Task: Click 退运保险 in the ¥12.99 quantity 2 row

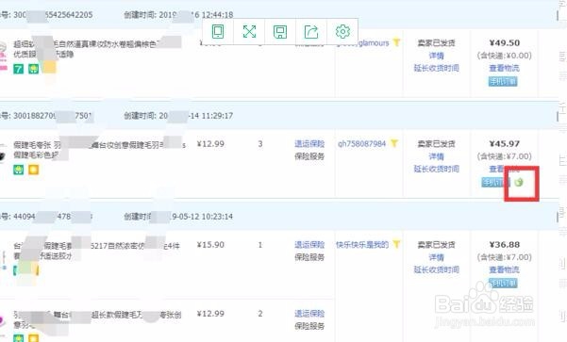Action: coord(309,314)
